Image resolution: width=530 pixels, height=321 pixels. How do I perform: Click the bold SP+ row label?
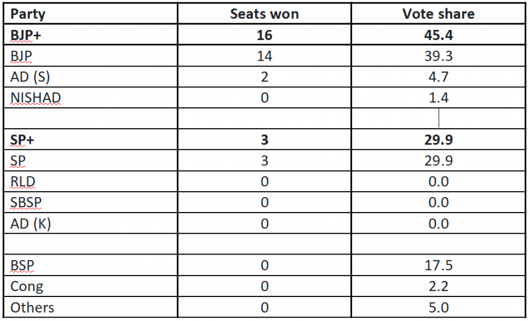pos(23,140)
